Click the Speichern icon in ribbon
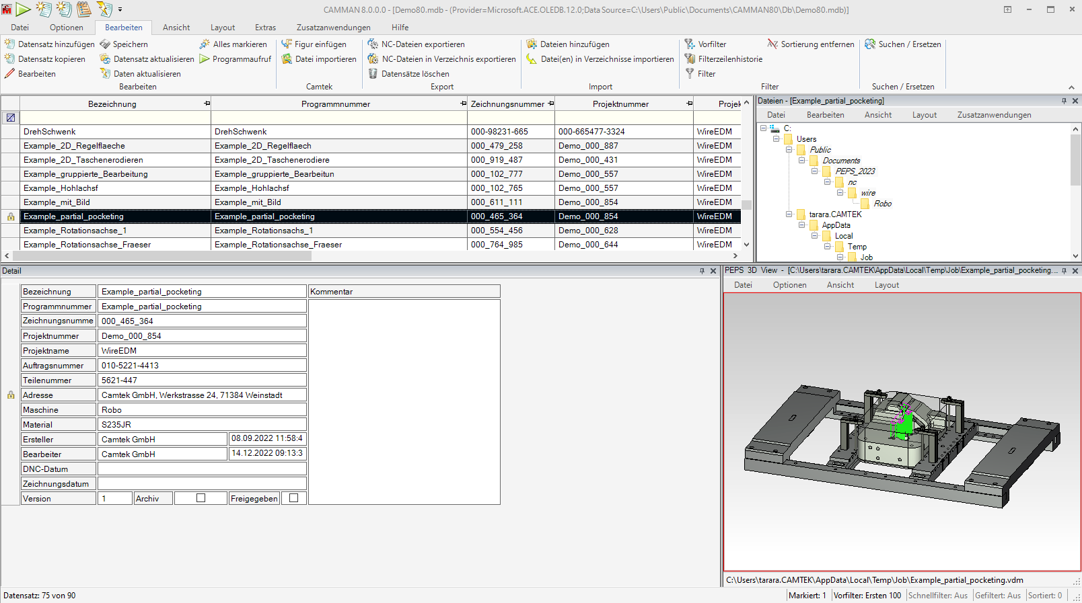The height and width of the screenshot is (603, 1082). 105,44
